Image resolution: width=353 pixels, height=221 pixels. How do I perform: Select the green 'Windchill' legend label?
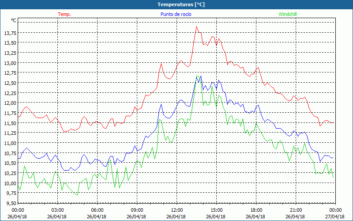coord(288,14)
